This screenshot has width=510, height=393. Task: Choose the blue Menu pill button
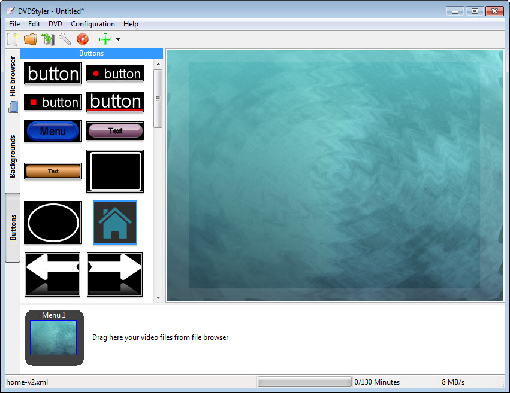coord(53,131)
